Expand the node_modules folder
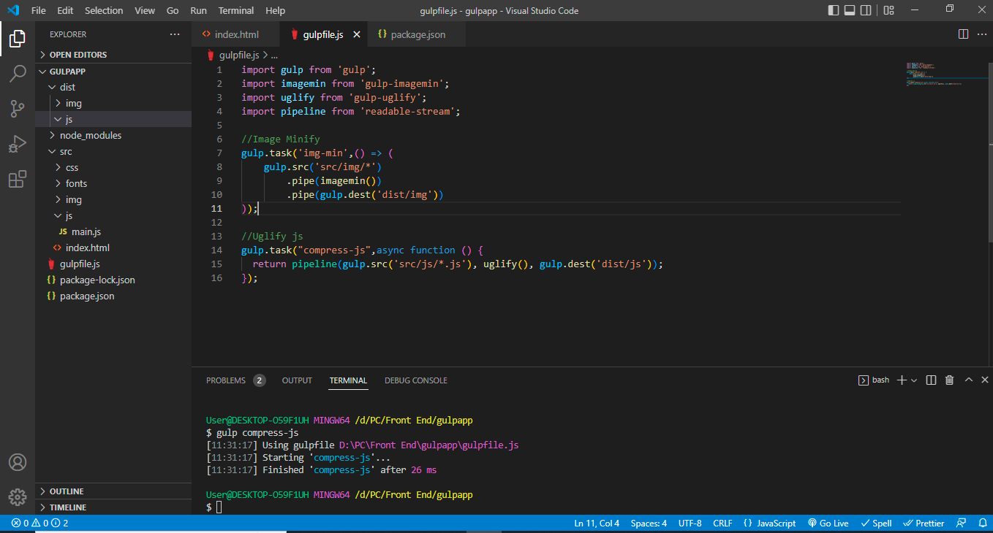 click(113, 135)
